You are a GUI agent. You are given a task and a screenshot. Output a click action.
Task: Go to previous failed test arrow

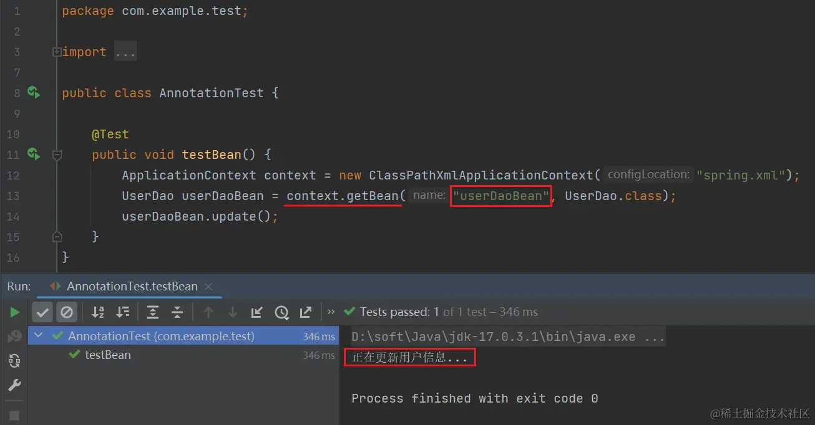pyautogui.click(x=208, y=312)
